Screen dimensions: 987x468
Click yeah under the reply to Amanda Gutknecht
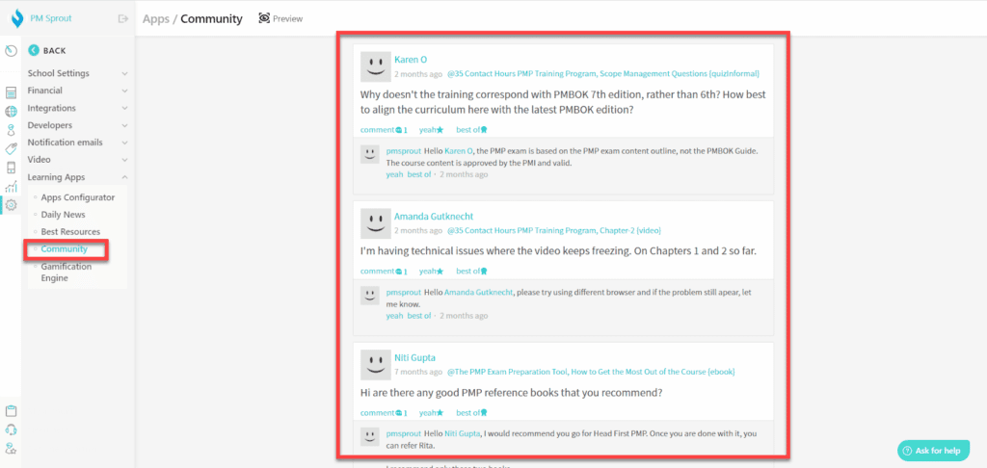pos(394,315)
